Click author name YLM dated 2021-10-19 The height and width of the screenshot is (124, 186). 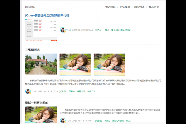[34, 92]
